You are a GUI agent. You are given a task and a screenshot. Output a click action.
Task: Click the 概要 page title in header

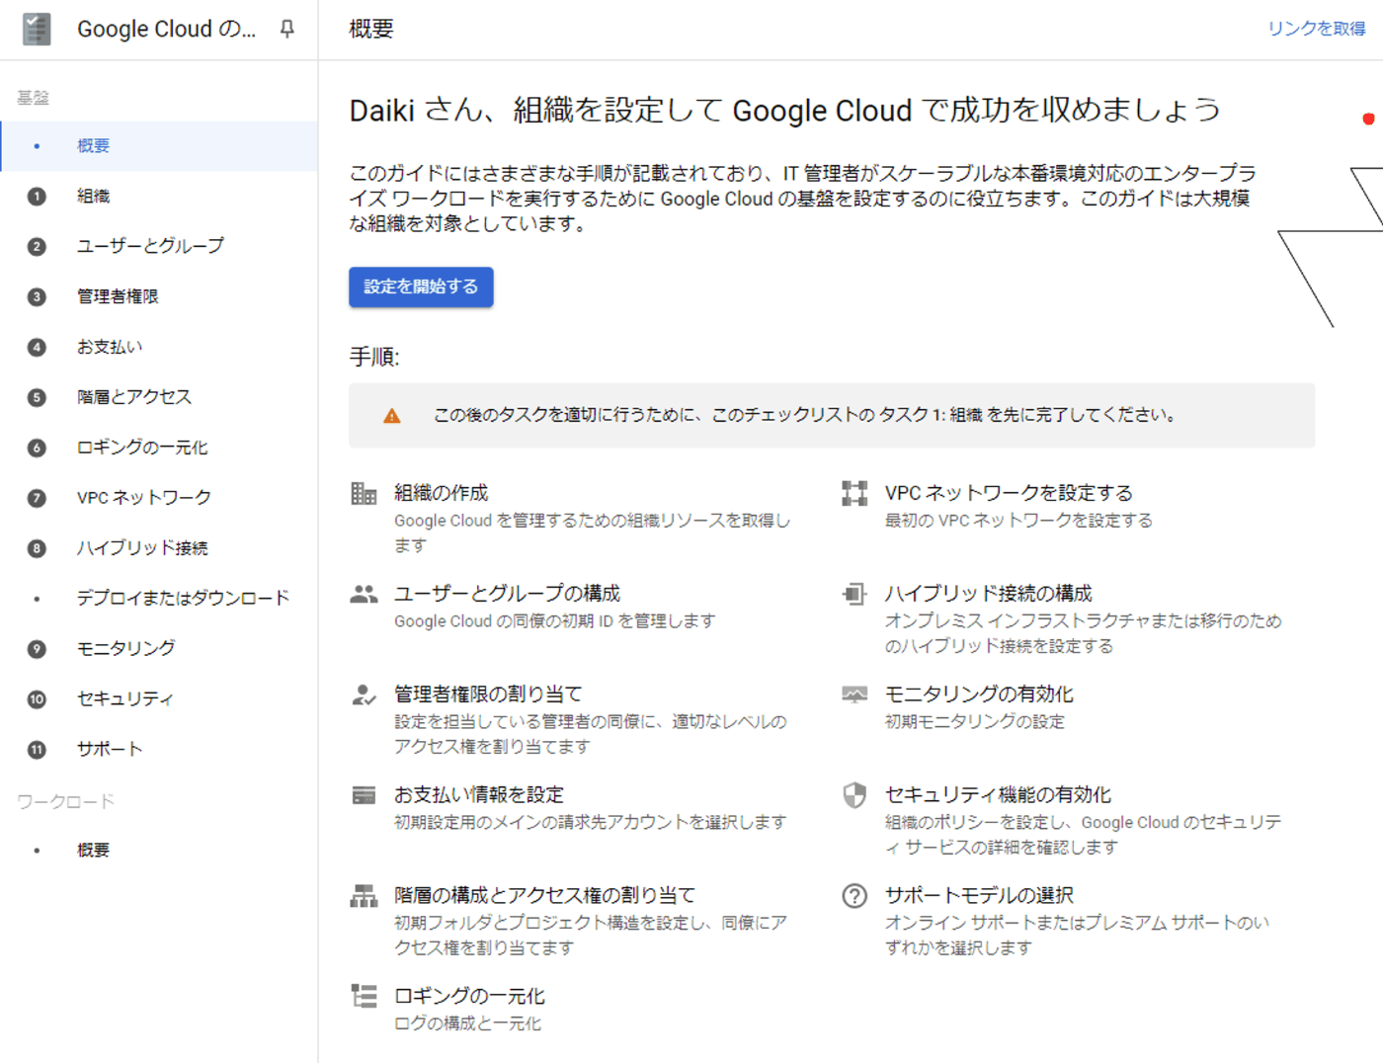coord(371,30)
